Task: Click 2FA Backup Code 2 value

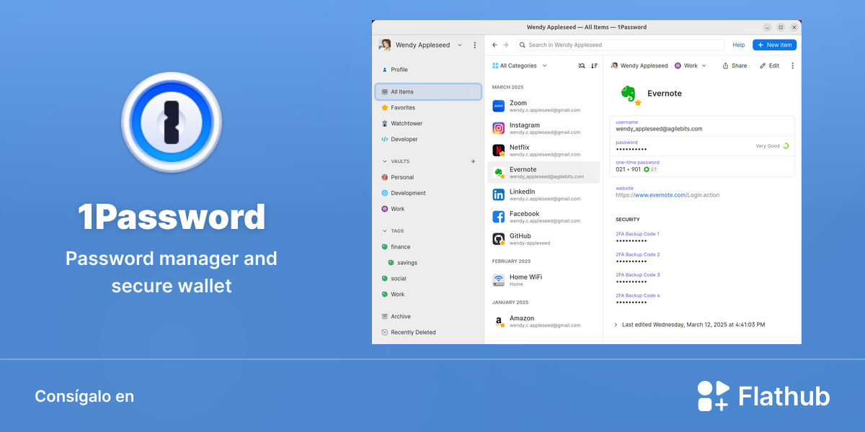Action: click(632, 261)
